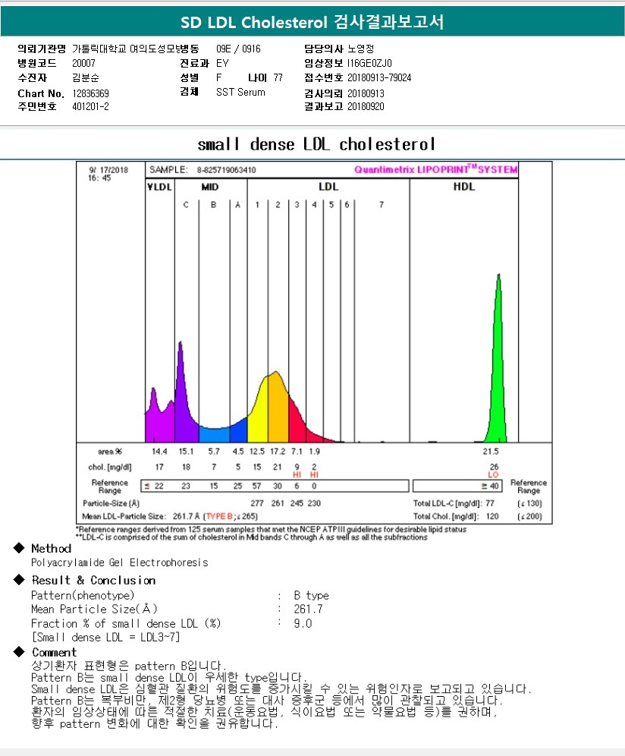
Task: Click the diamond bullet beside Comment
Action: 18,652
